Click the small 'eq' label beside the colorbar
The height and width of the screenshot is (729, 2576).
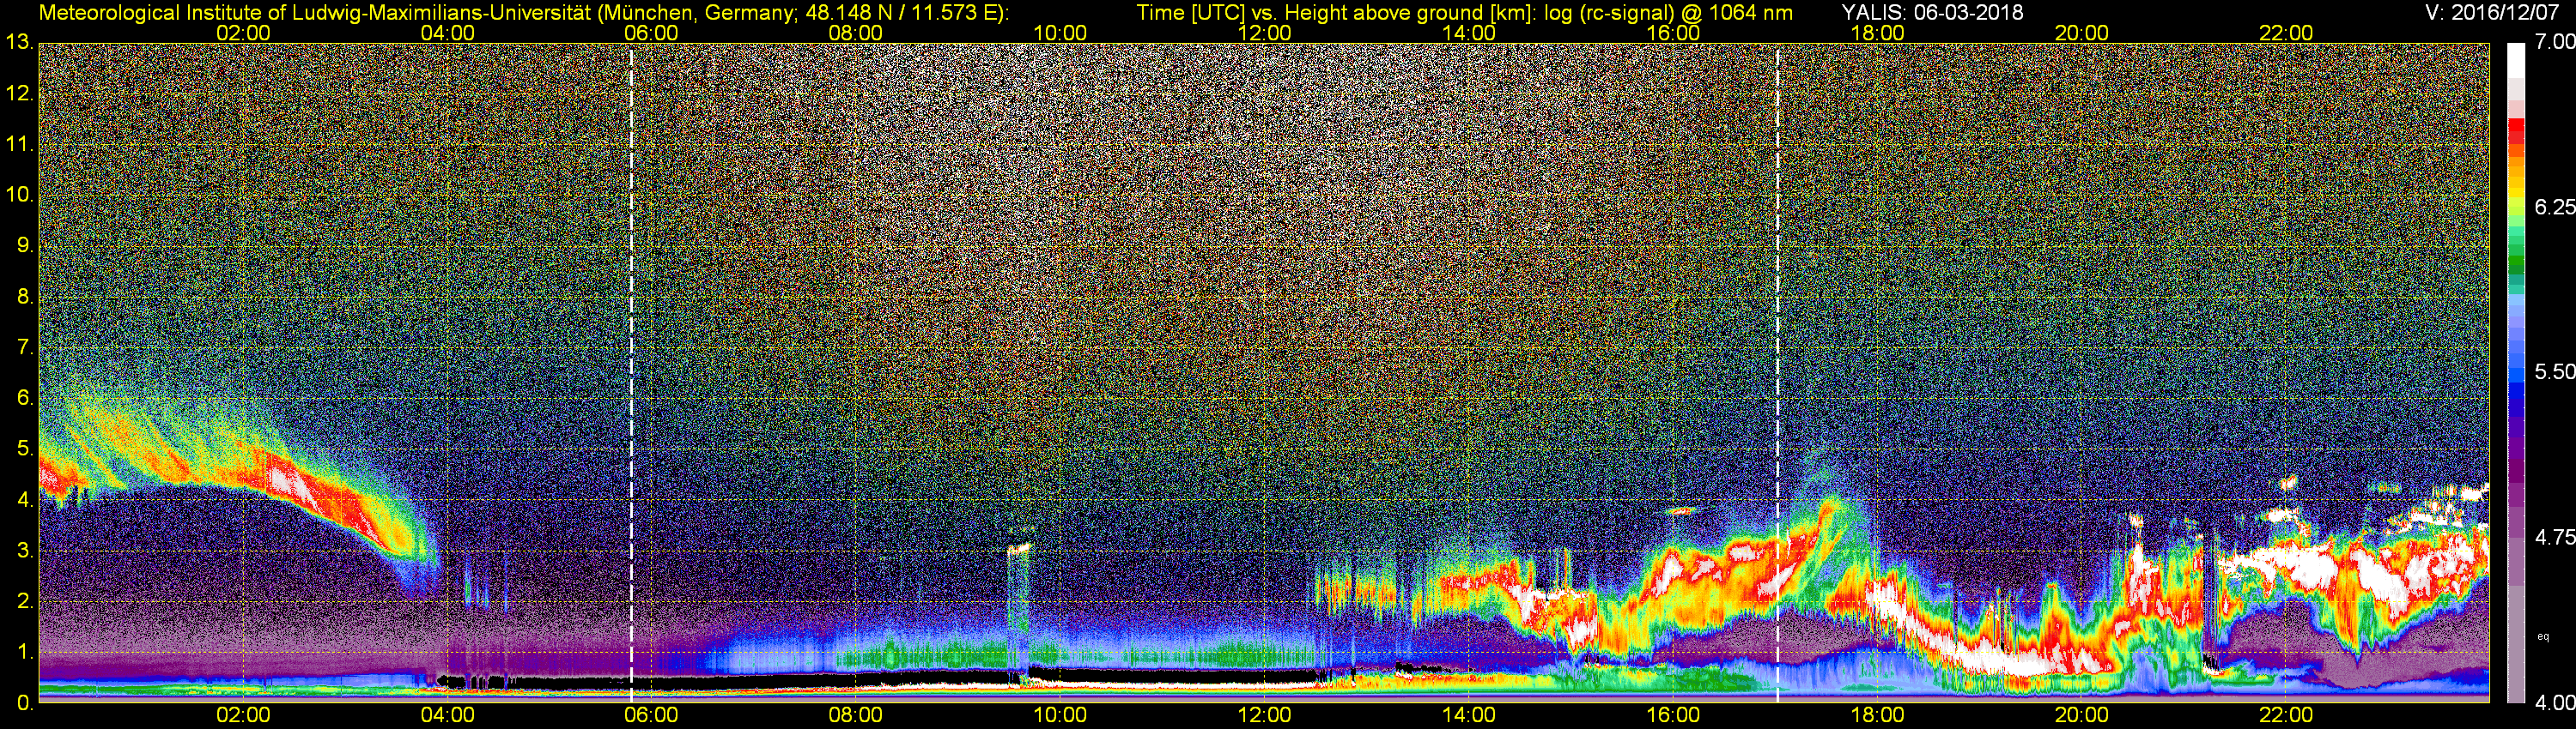coord(2543,636)
